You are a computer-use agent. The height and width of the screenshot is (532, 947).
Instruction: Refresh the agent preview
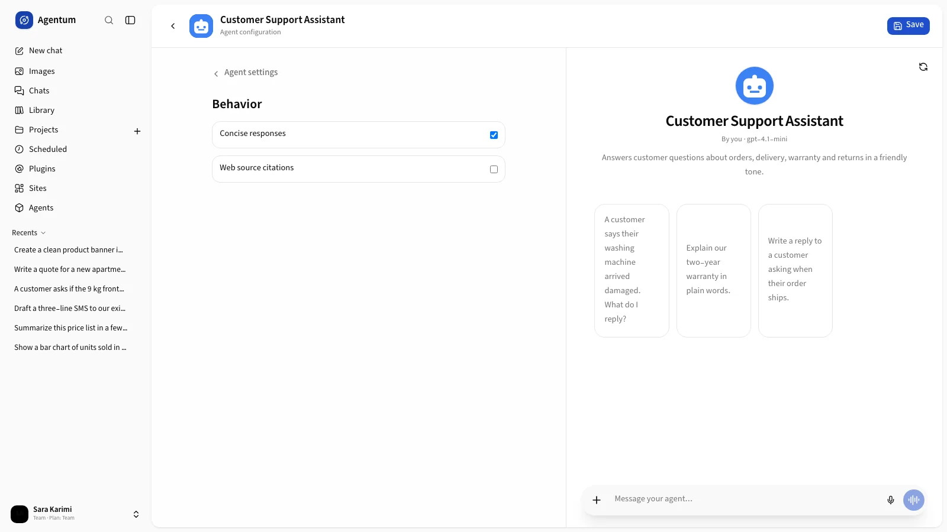point(923,67)
